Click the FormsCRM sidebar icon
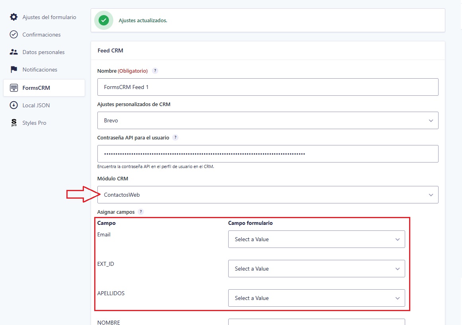The width and height of the screenshot is (462, 325). pyautogui.click(x=14, y=88)
